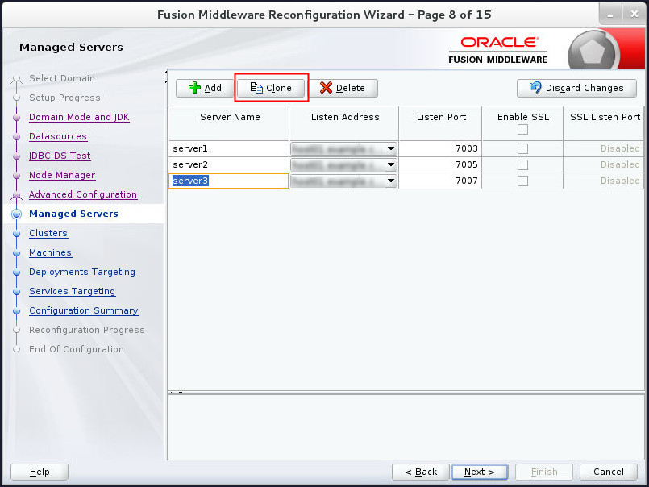Open Deployments Targeting step
The image size is (649, 487).
tap(82, 272)
